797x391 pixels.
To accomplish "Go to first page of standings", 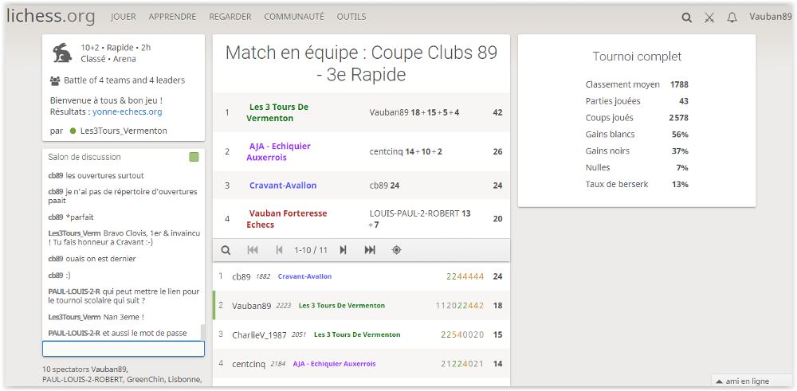I will 253,250.
